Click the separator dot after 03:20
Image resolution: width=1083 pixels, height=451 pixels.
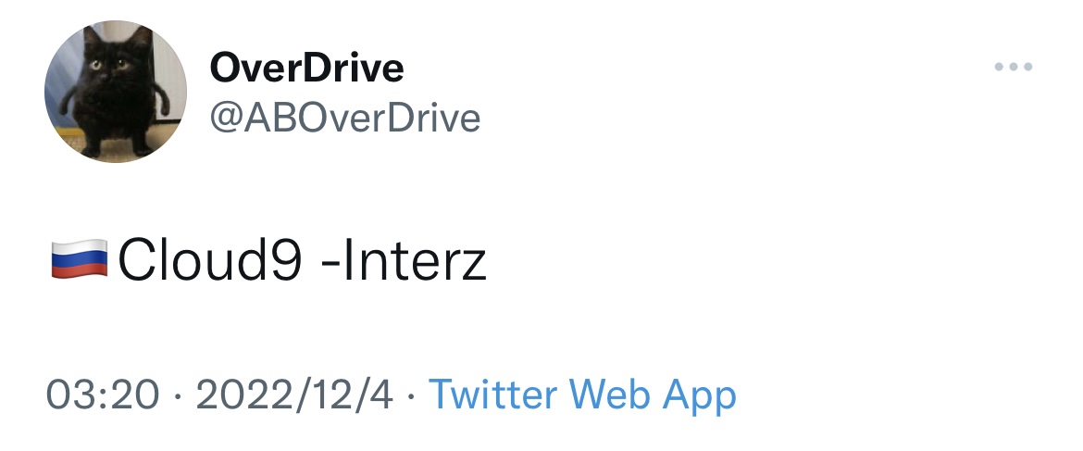tap(178, 397)
